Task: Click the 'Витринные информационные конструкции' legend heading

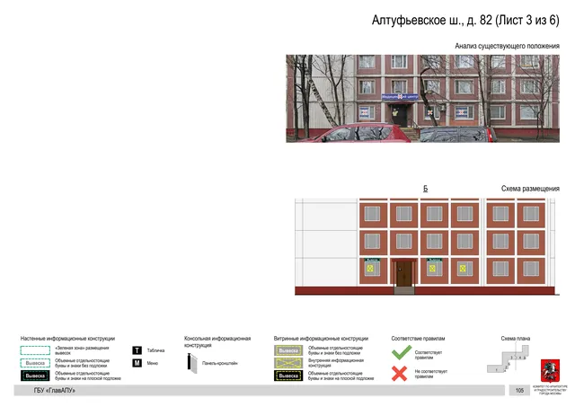Action: 321,339
